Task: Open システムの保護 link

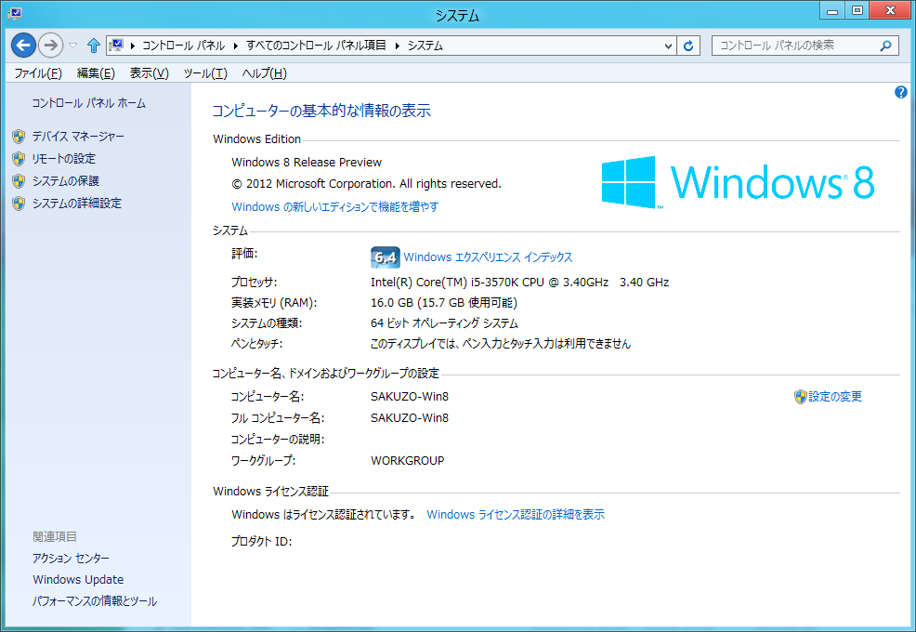Action: click(x=66, y=180)
